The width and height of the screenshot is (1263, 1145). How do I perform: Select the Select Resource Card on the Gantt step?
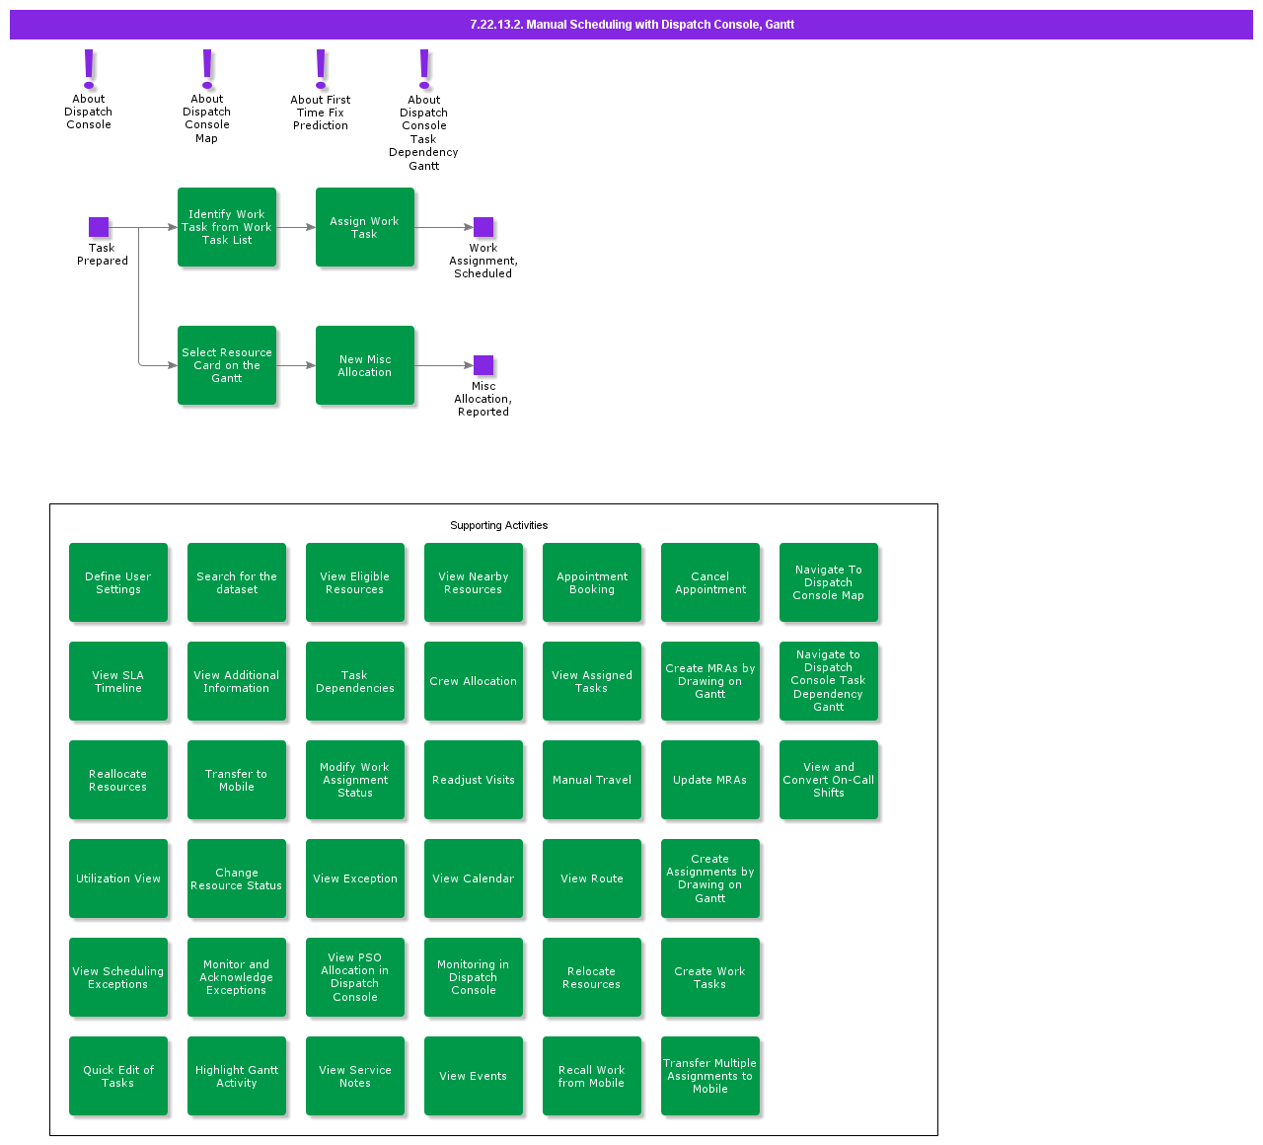point(227,365)
